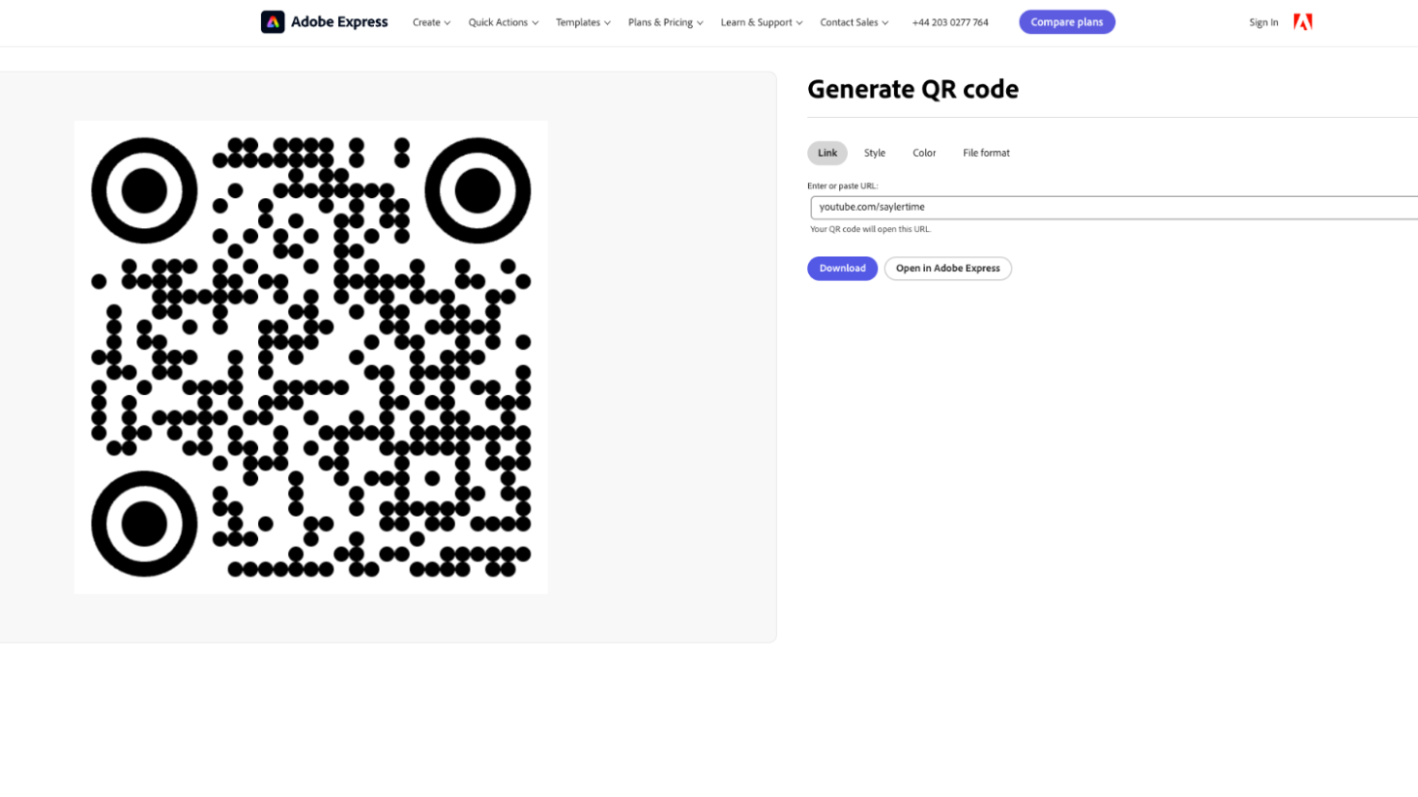Image resolution: width=1418 pixels, height=797 pixels.
Task: Expand Plans & Pricing menu
Action: coord(666,22)
